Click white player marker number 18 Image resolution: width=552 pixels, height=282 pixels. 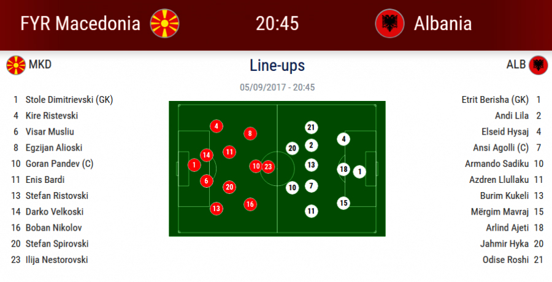[x=343, y=169]
